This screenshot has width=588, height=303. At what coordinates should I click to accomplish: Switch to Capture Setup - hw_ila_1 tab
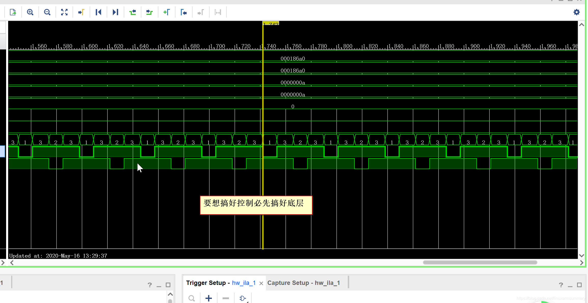pyautogui.click(x=304, y=283)
